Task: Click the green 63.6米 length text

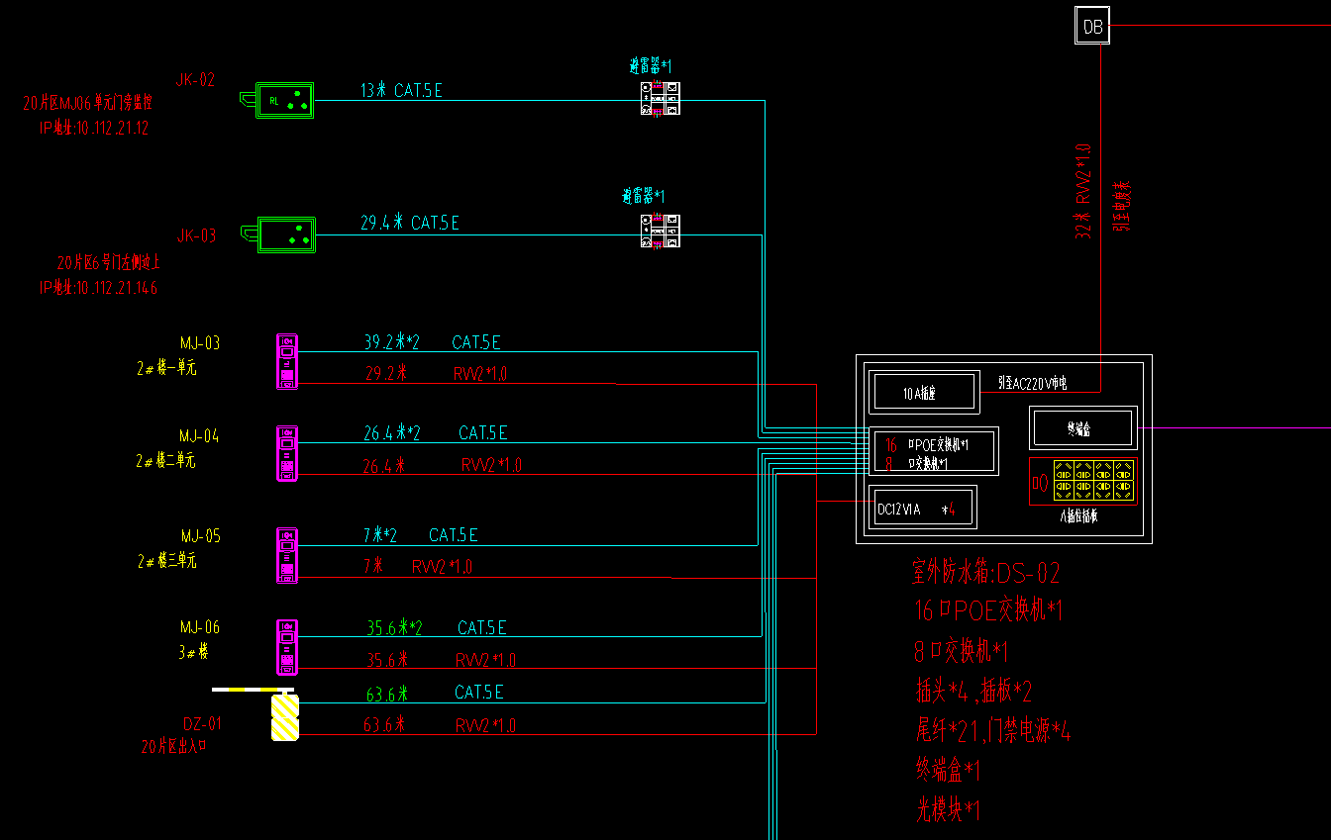Action: click(x=387, y=693)
